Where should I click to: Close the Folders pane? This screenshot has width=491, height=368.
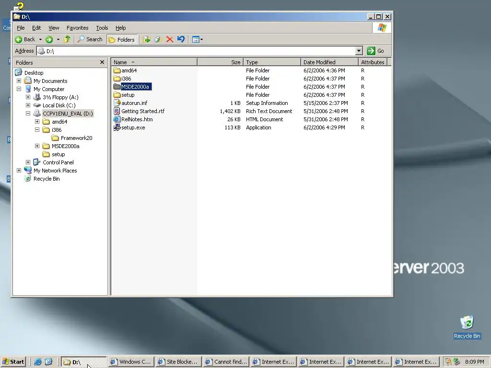click(102, 62)
